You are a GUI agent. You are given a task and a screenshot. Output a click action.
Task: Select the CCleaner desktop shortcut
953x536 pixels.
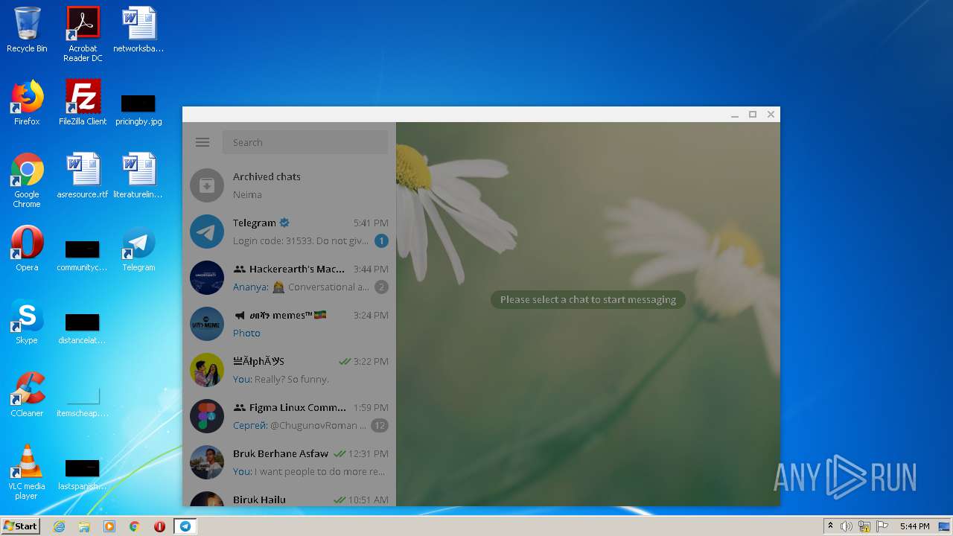point(27,395)
